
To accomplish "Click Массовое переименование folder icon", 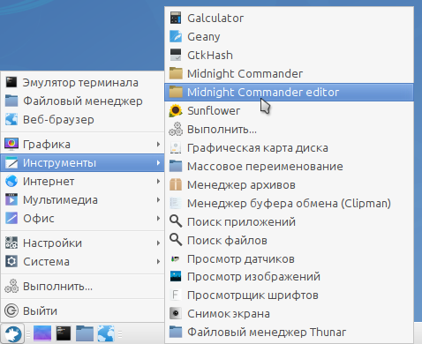I will (176, 166).
